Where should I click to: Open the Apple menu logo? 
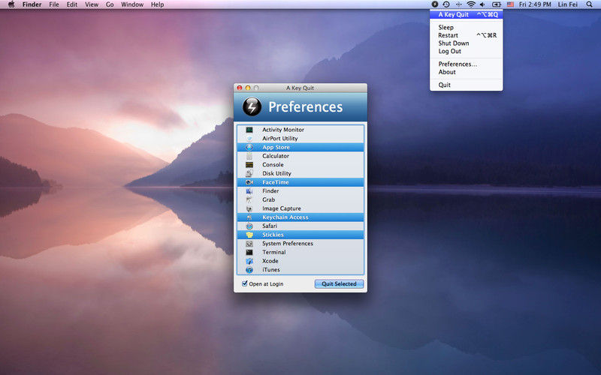tap(11, 4)
